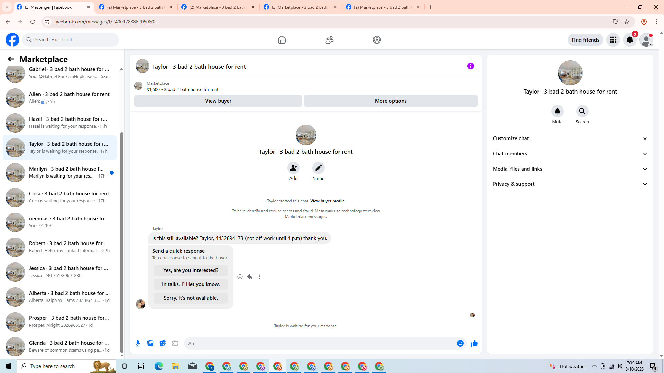Send a thumbs-up like
The width and height of the screenshot is (664, 373).
coord(474,343)
